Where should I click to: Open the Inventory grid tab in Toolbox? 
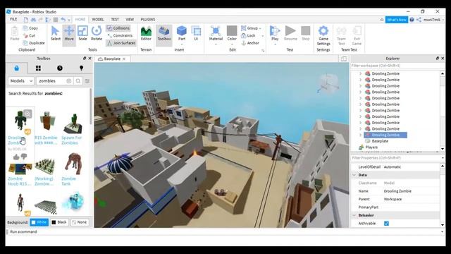pos(38,68)
